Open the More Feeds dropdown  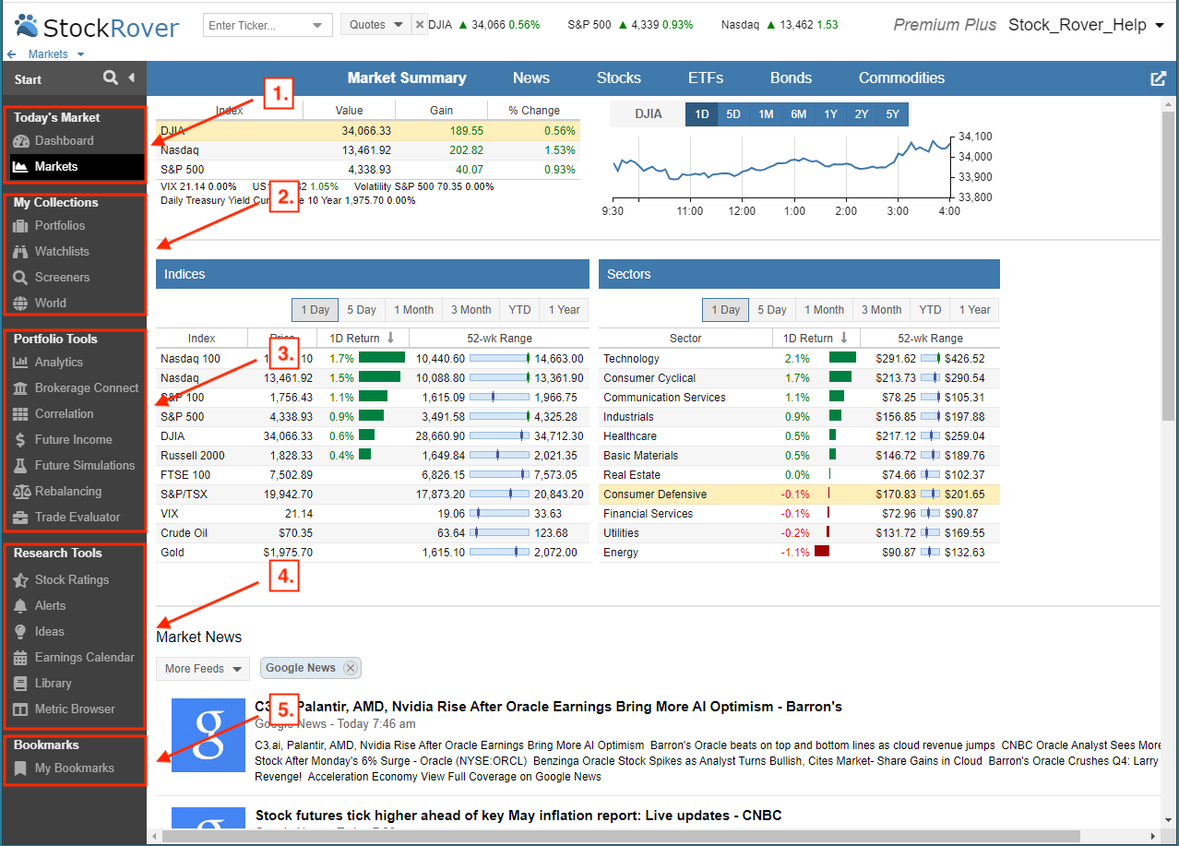coord(203,669)
